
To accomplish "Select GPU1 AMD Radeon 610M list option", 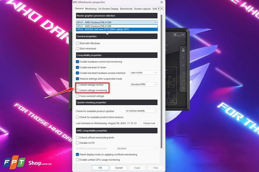I will pos(117,26).
